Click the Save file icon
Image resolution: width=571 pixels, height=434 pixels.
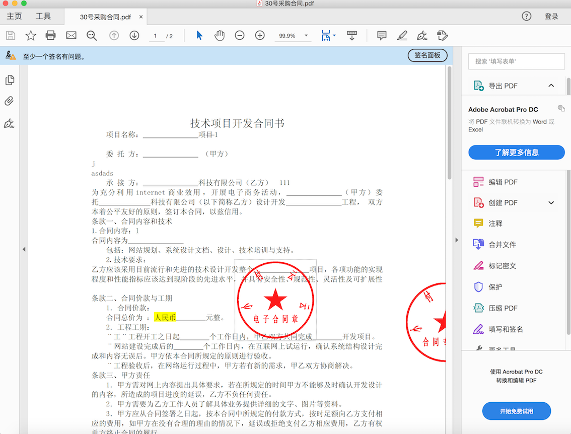11,35
